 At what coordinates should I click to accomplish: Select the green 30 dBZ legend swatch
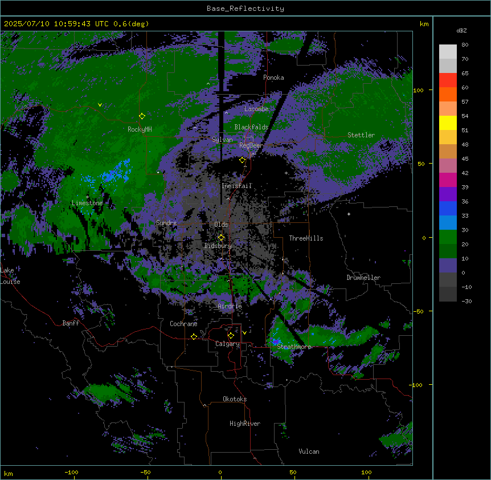pos(448,237)
